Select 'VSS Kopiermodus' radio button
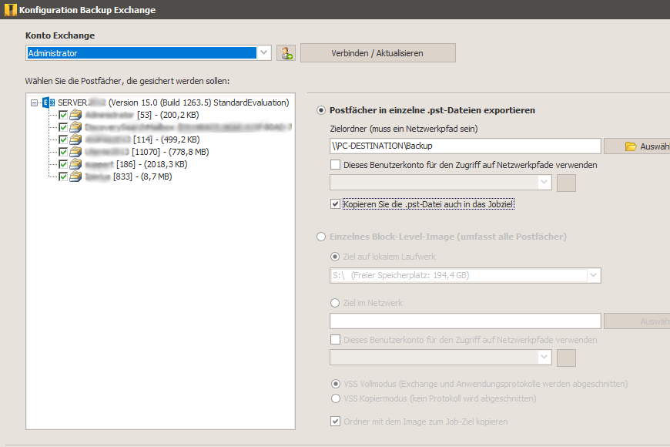 336,398
